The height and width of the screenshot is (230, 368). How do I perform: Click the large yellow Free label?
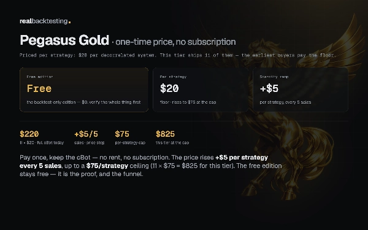click(39, 88)
